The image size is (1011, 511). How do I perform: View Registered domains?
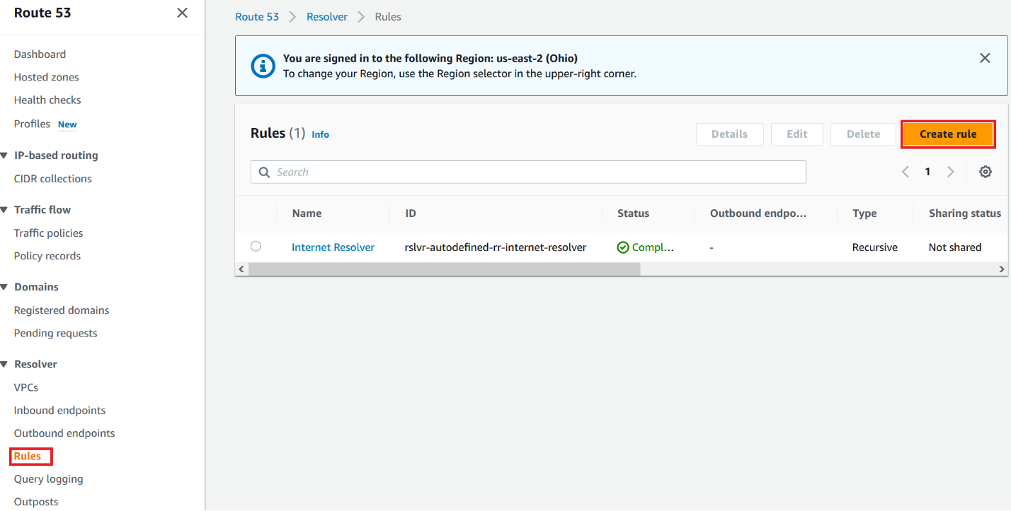(62, 310)
